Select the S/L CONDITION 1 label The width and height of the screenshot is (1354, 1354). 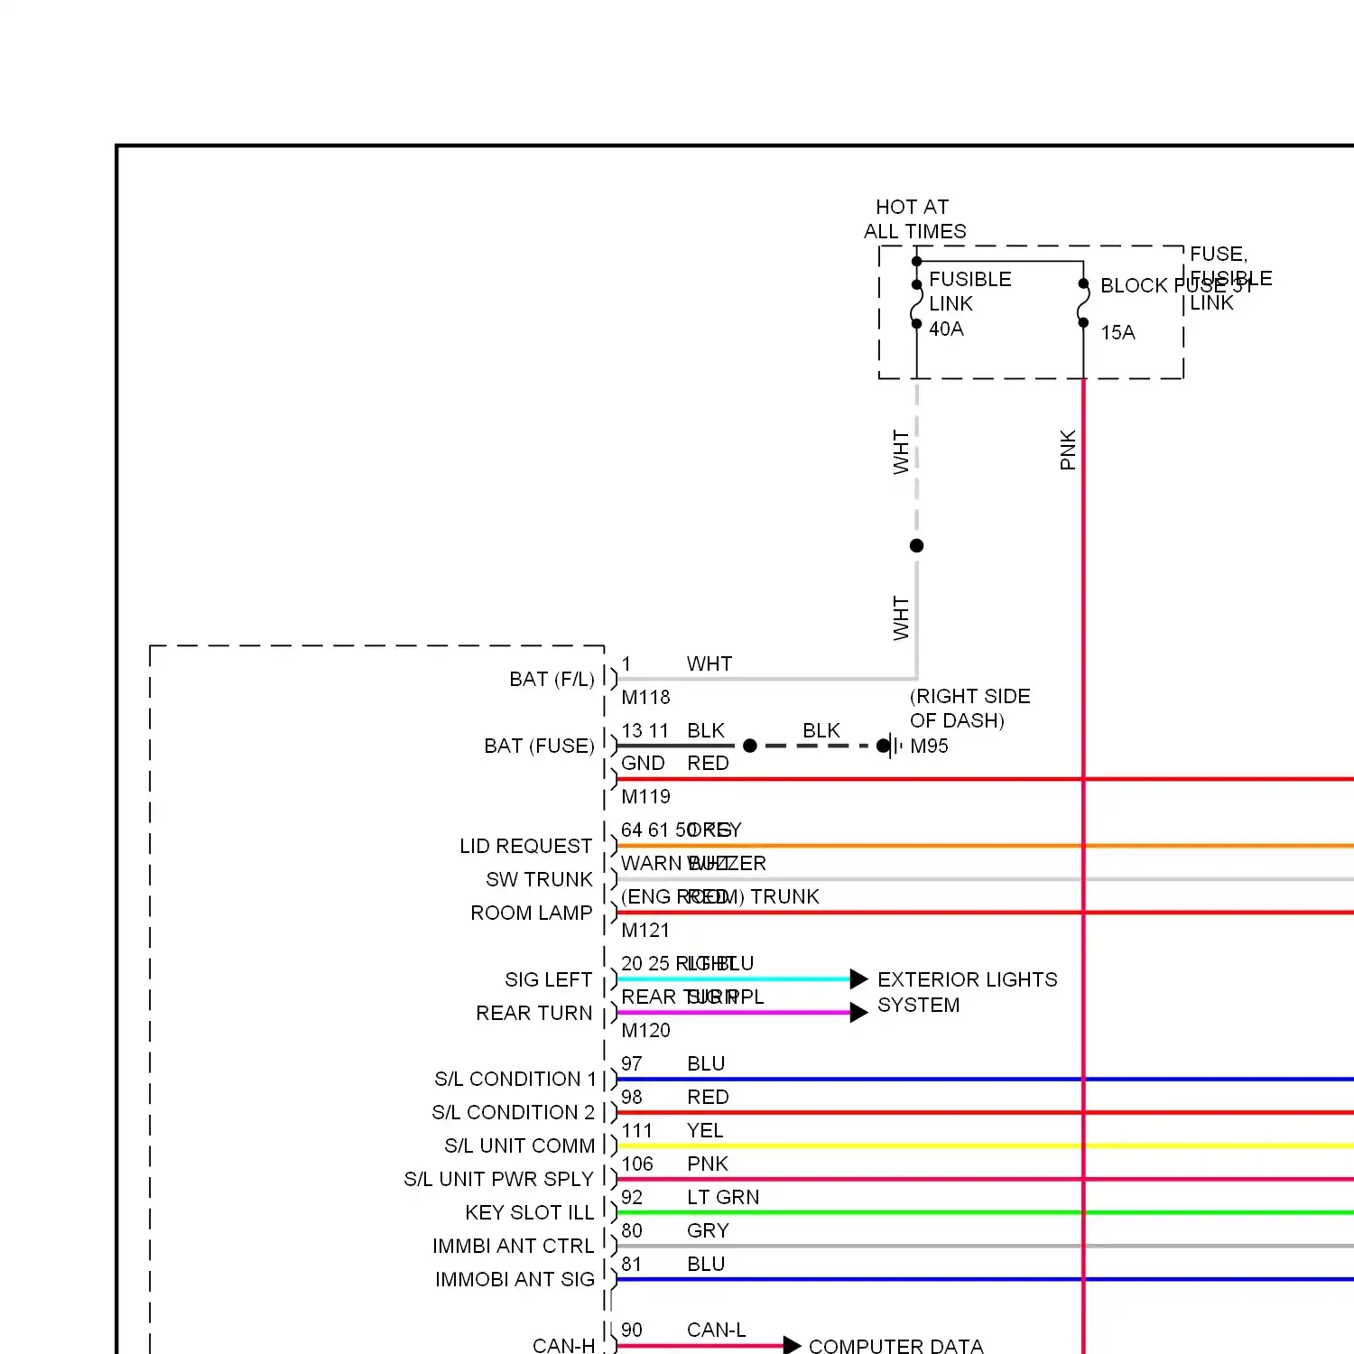(x=515, y=1079)
